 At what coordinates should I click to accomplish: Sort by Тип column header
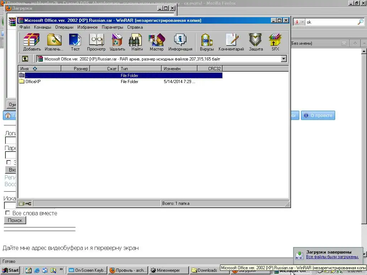coord(140,68)
